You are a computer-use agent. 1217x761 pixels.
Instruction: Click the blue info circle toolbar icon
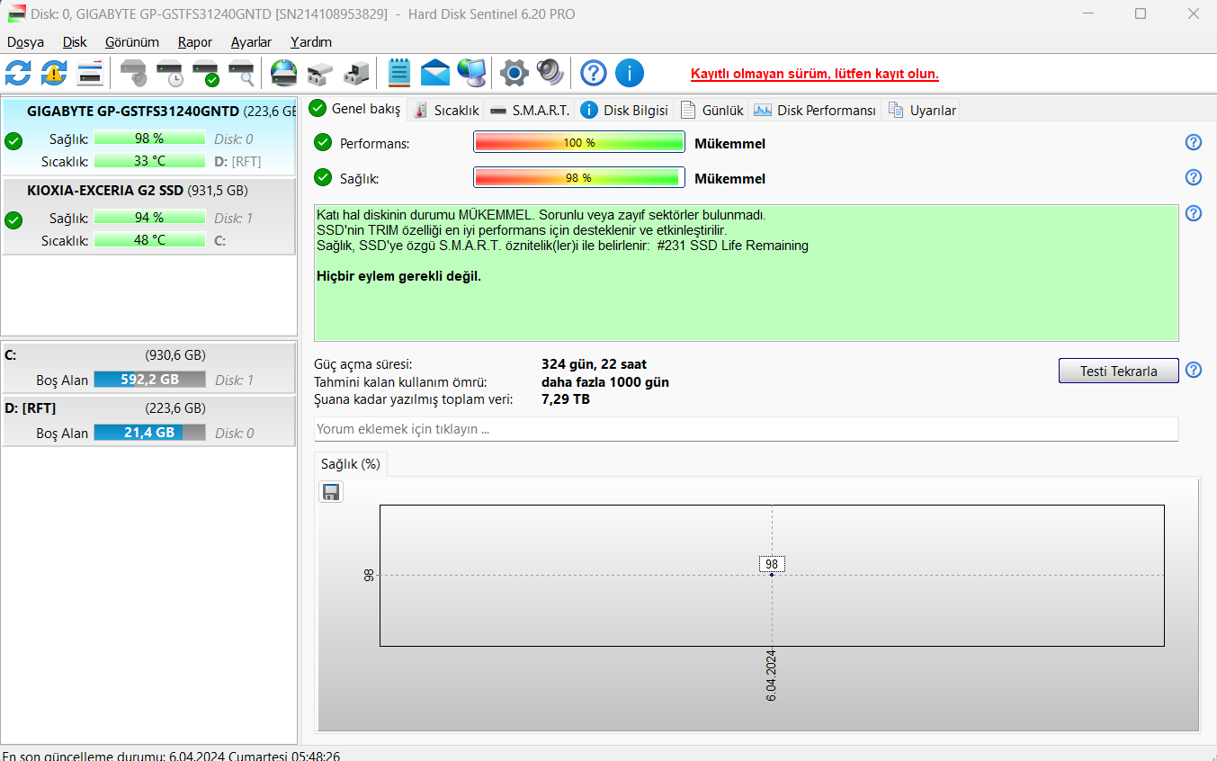click(x=630, y=73)
